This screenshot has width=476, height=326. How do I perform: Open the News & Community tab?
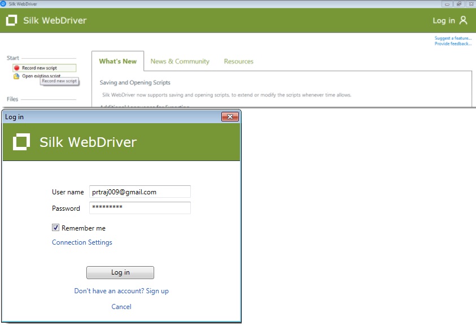180,62
